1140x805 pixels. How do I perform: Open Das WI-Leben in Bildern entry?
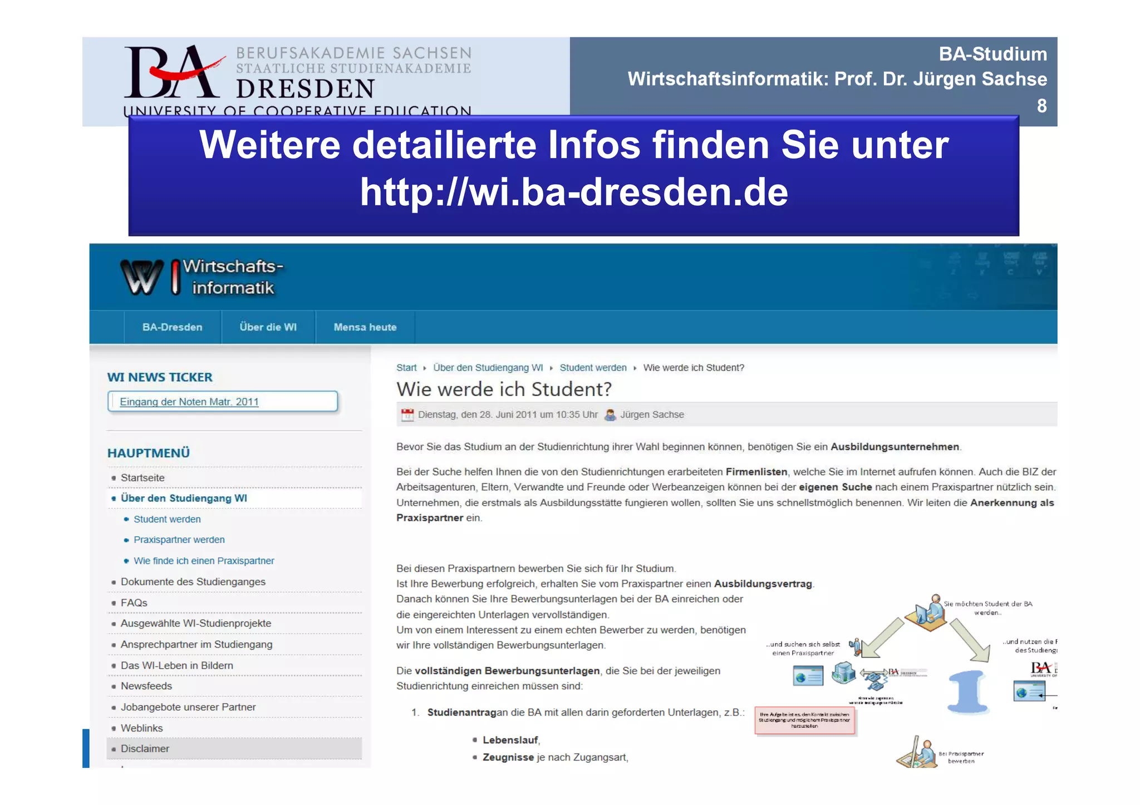[177, 666]
